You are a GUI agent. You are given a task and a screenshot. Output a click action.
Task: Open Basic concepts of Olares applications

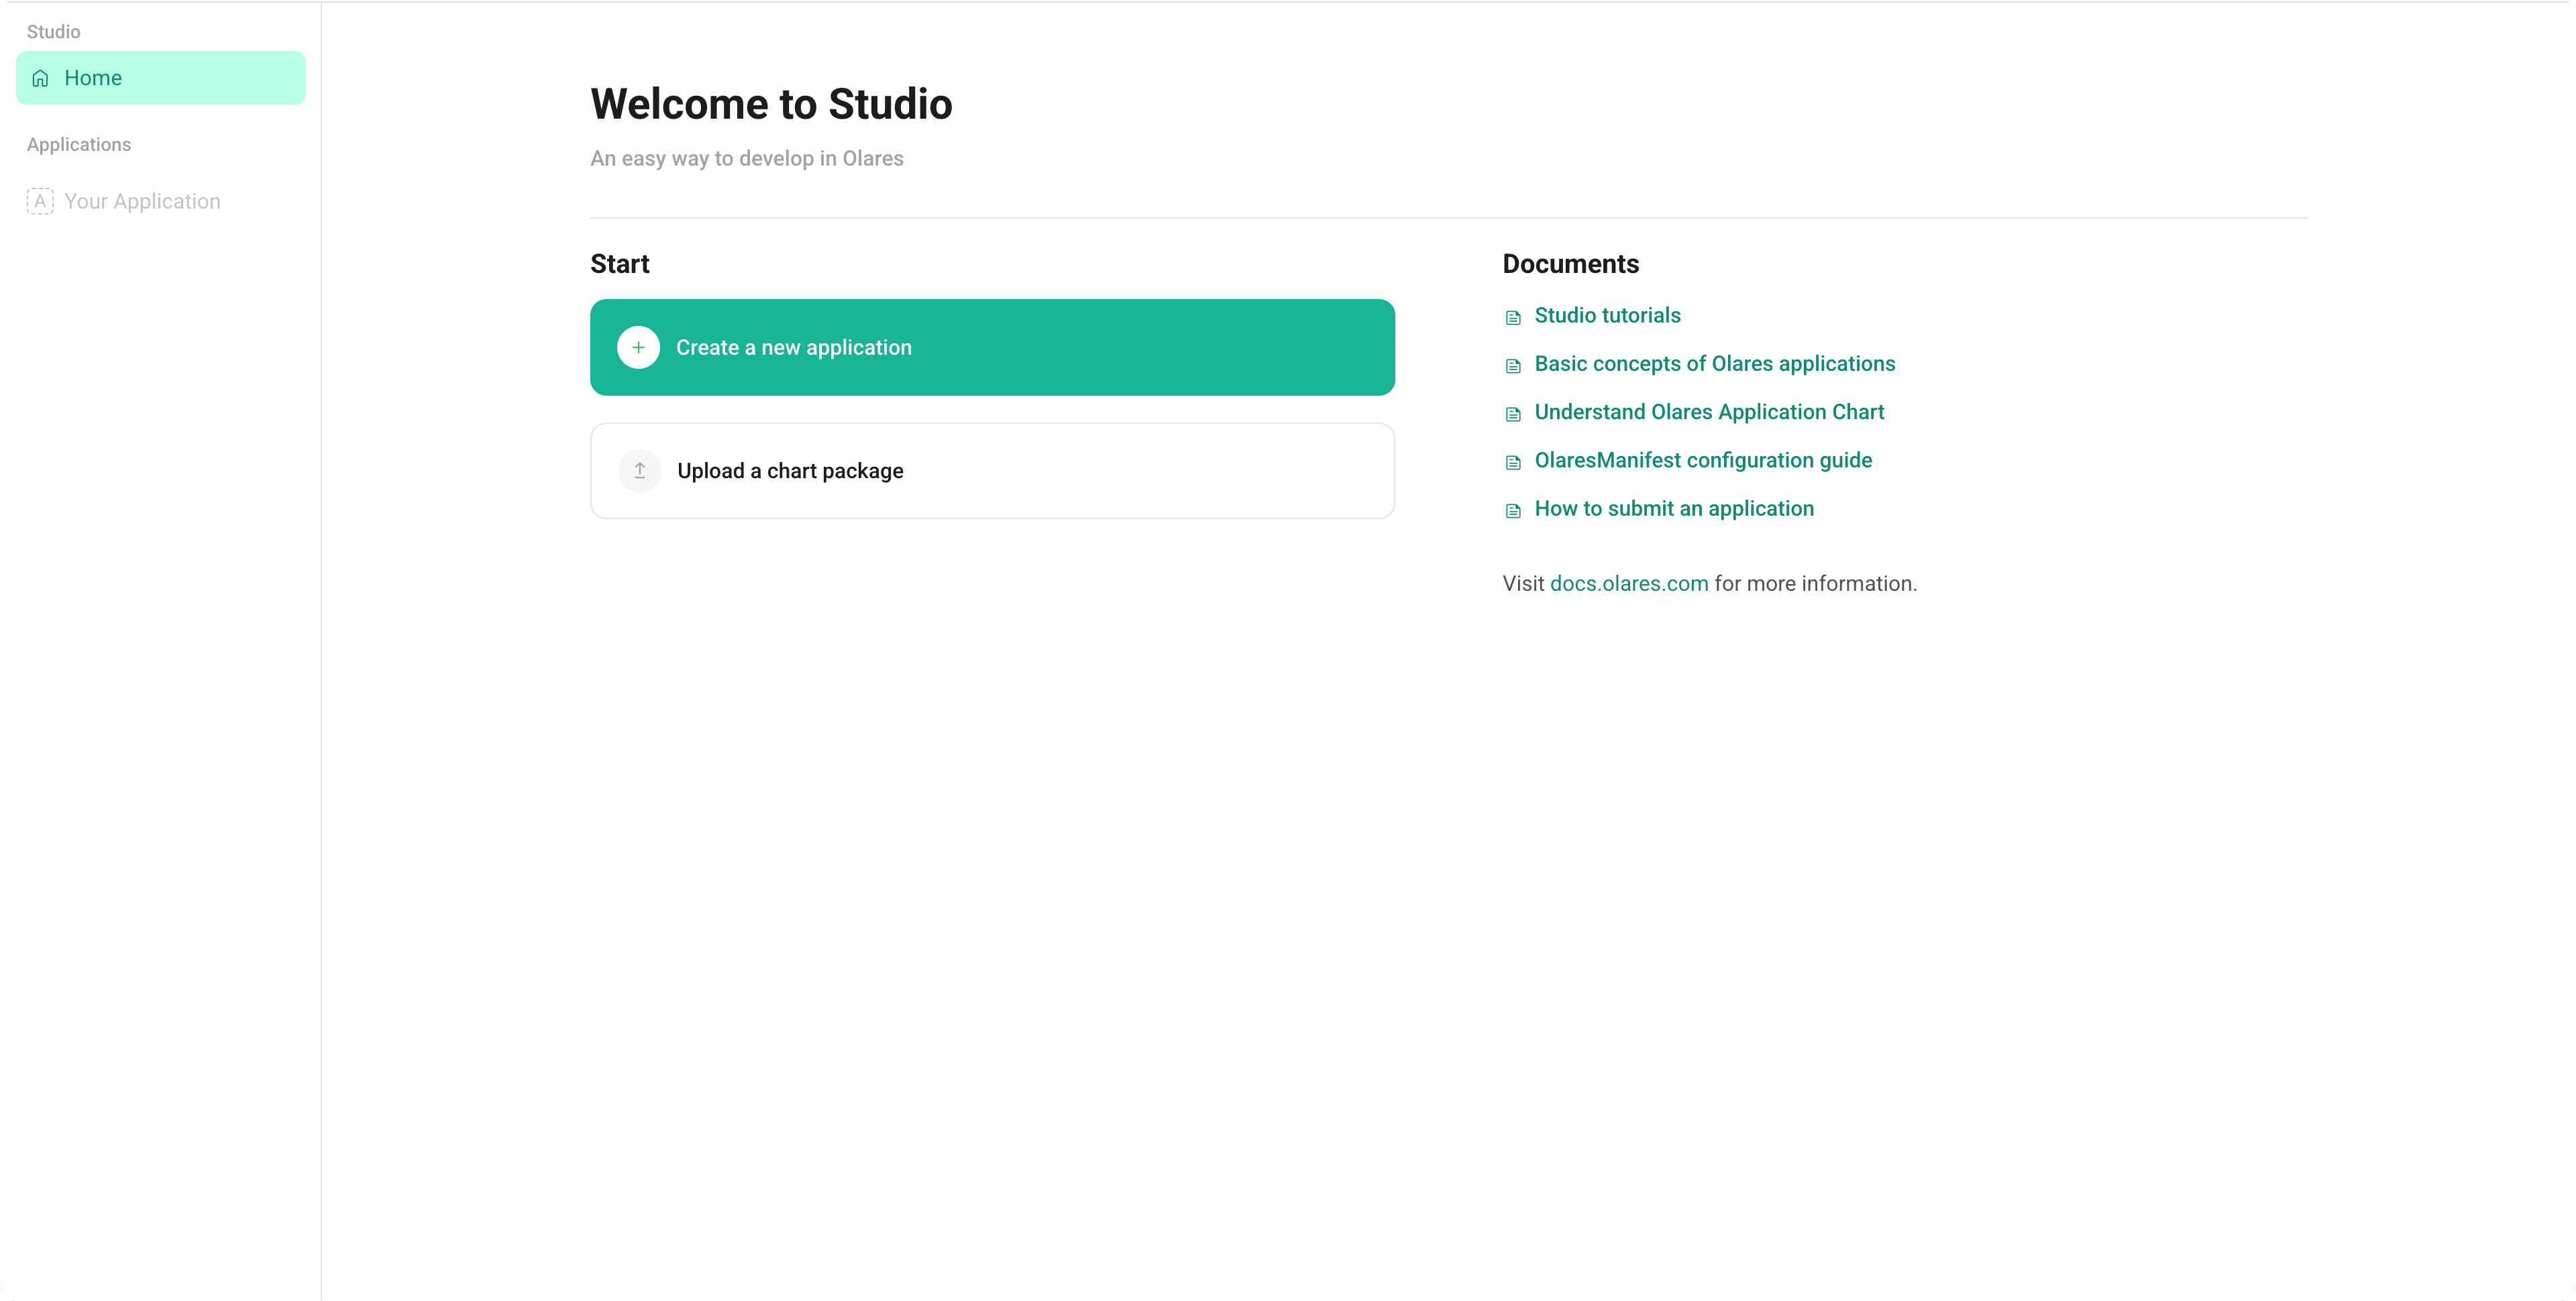tap(1714, 364)
